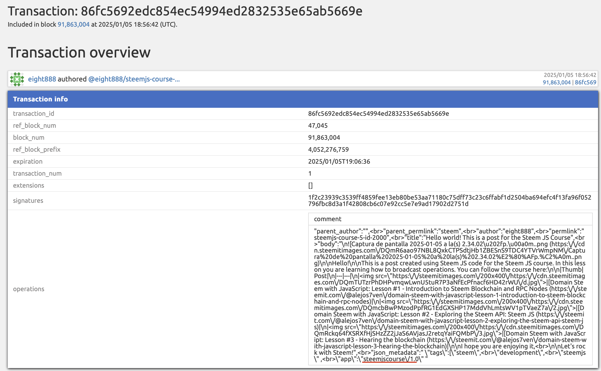Click block 91,863,004 link at right
601x371 pixels.
pos(556,83)
